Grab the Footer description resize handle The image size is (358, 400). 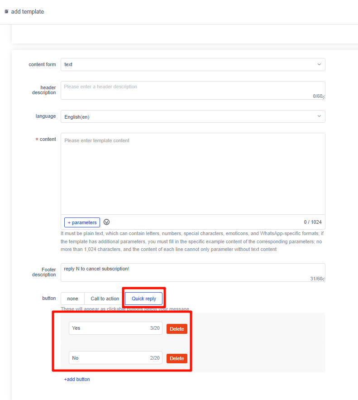tap(324, 280)
